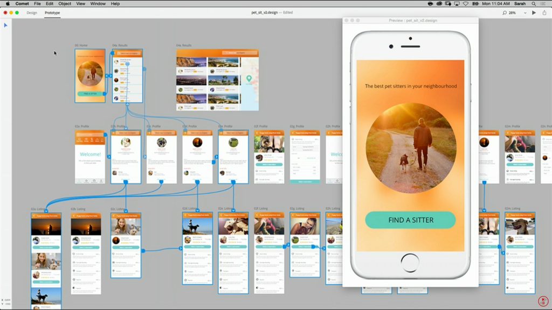The image size is (552, 310).
Task: Click the Wi-Fi status icon
Action: coord(466,4)
